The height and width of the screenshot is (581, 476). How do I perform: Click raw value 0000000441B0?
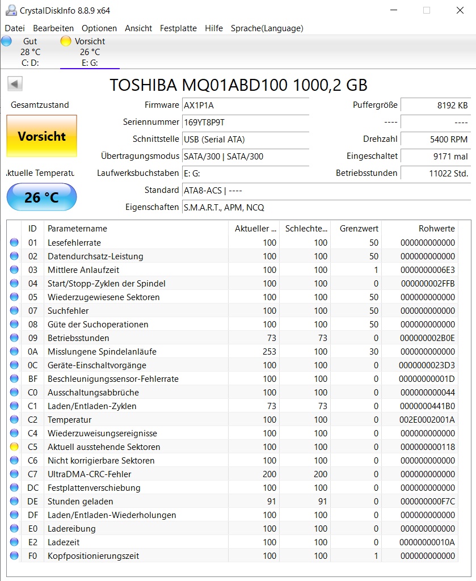[x=427, y=406]
